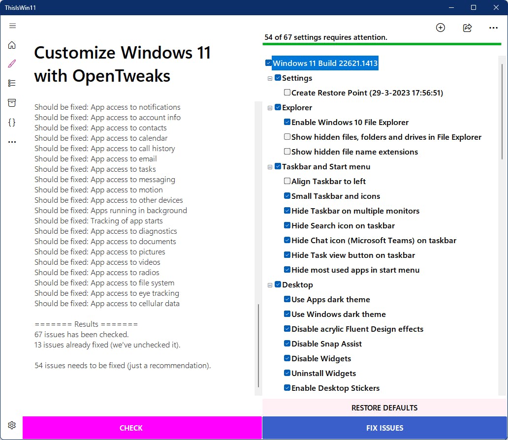Image resolution: width=508 pixels, height=440 pixels.
Task: Click log line 'App access to cellular data'
Action: click(107, 303)
